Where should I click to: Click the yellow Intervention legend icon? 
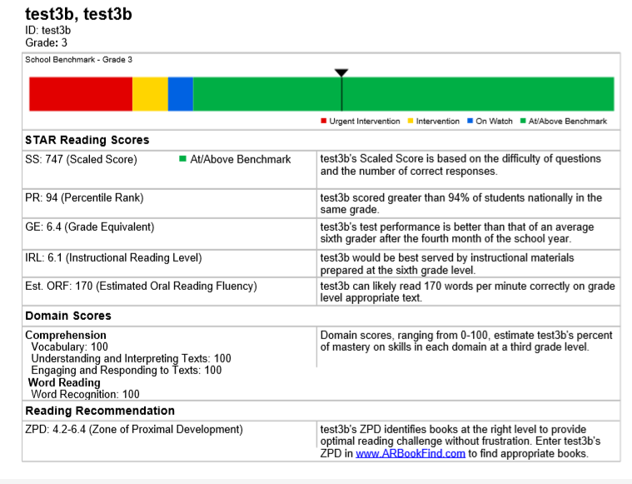point(411,121)
